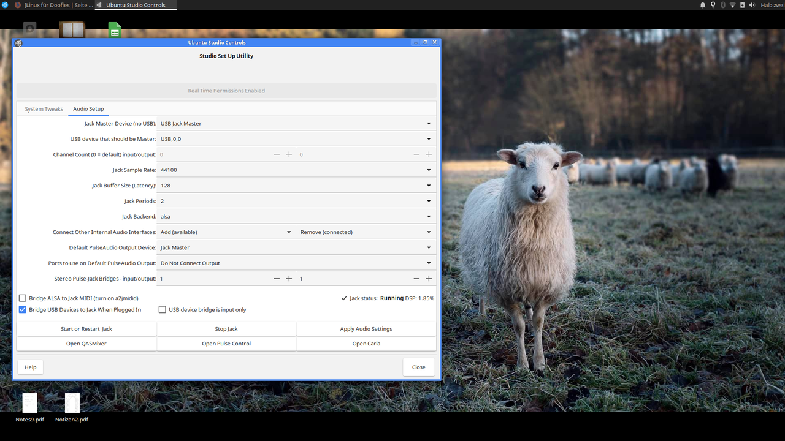Image resolution: width=785 pixels, height=441 pixels.
Task: Select the book desktop icon
Action: coord(72,29)
